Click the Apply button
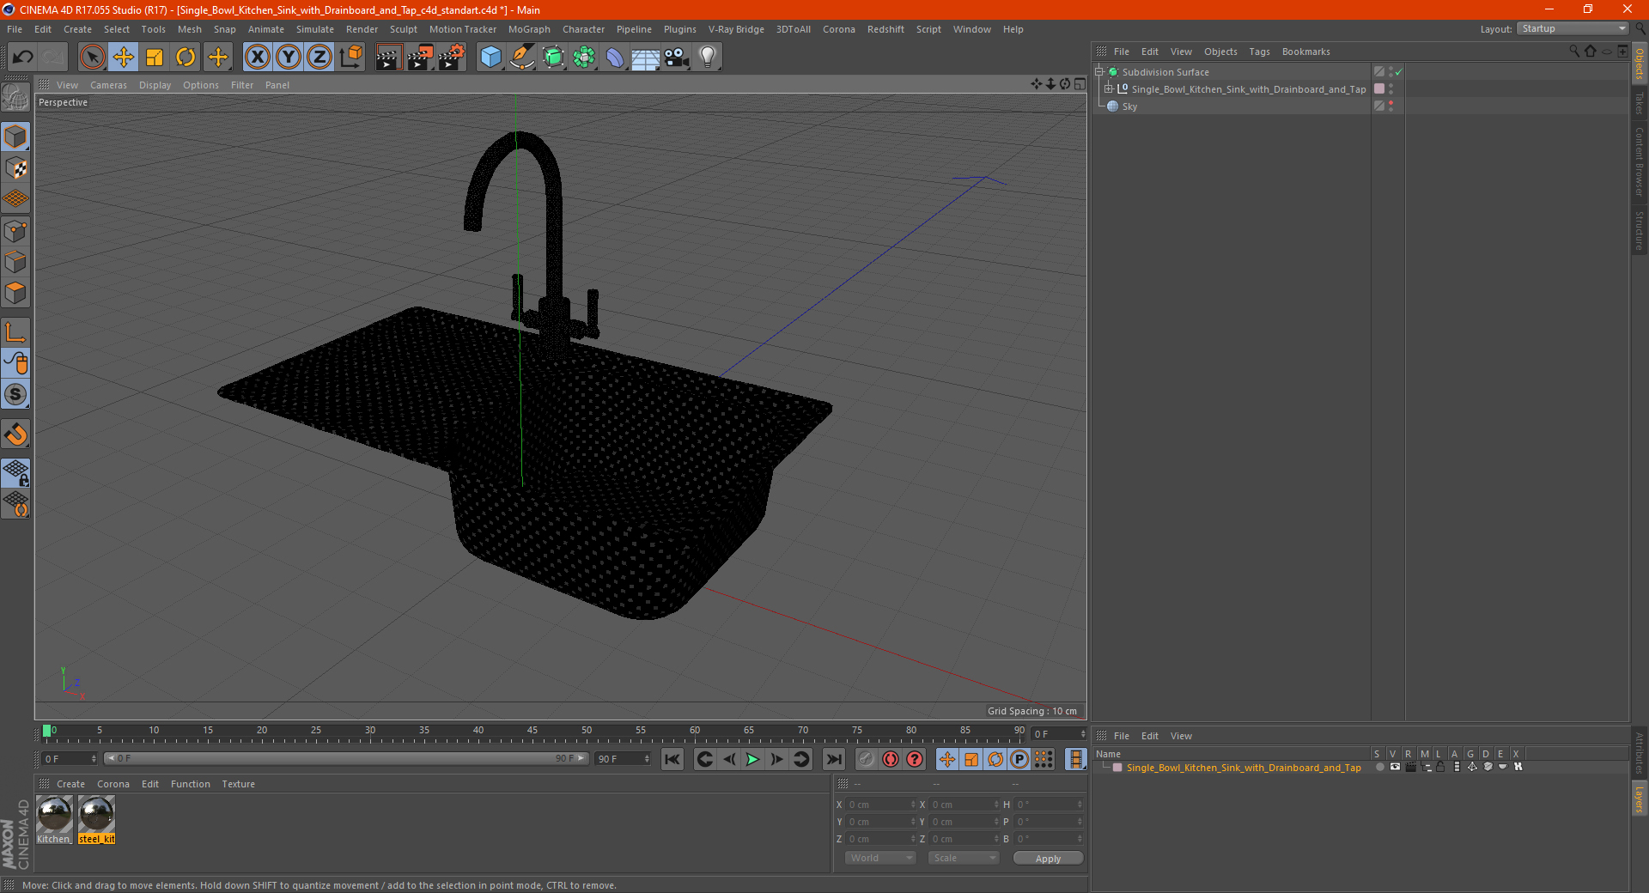Viewport: 1649px width, 893px height. click(x=1048, y=859)
